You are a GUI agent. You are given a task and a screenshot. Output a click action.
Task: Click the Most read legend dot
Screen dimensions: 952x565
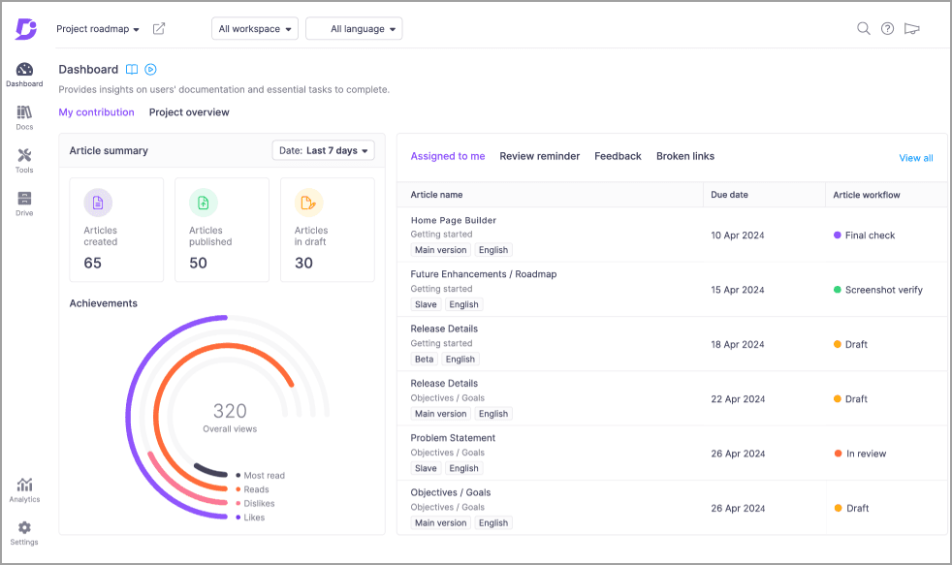[x=238, y=476]
